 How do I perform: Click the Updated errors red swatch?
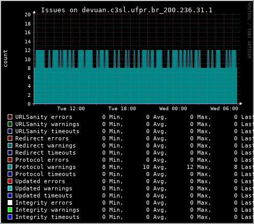pos(10,181)
